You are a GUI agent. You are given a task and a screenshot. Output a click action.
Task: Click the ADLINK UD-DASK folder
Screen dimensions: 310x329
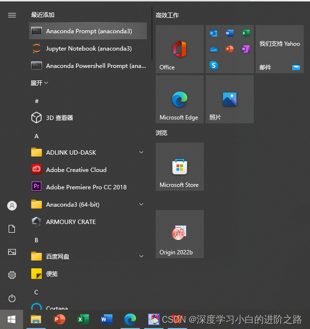(88, 152)
